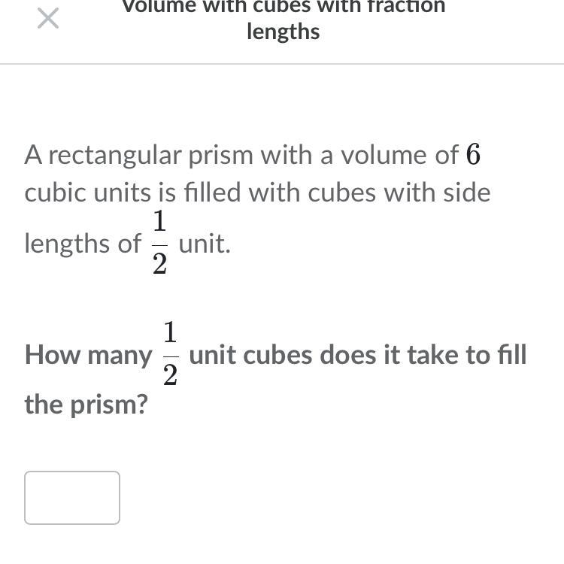Close the exercise with the X icon
This screenshot has width=564, height=564.
pos(48,19)
